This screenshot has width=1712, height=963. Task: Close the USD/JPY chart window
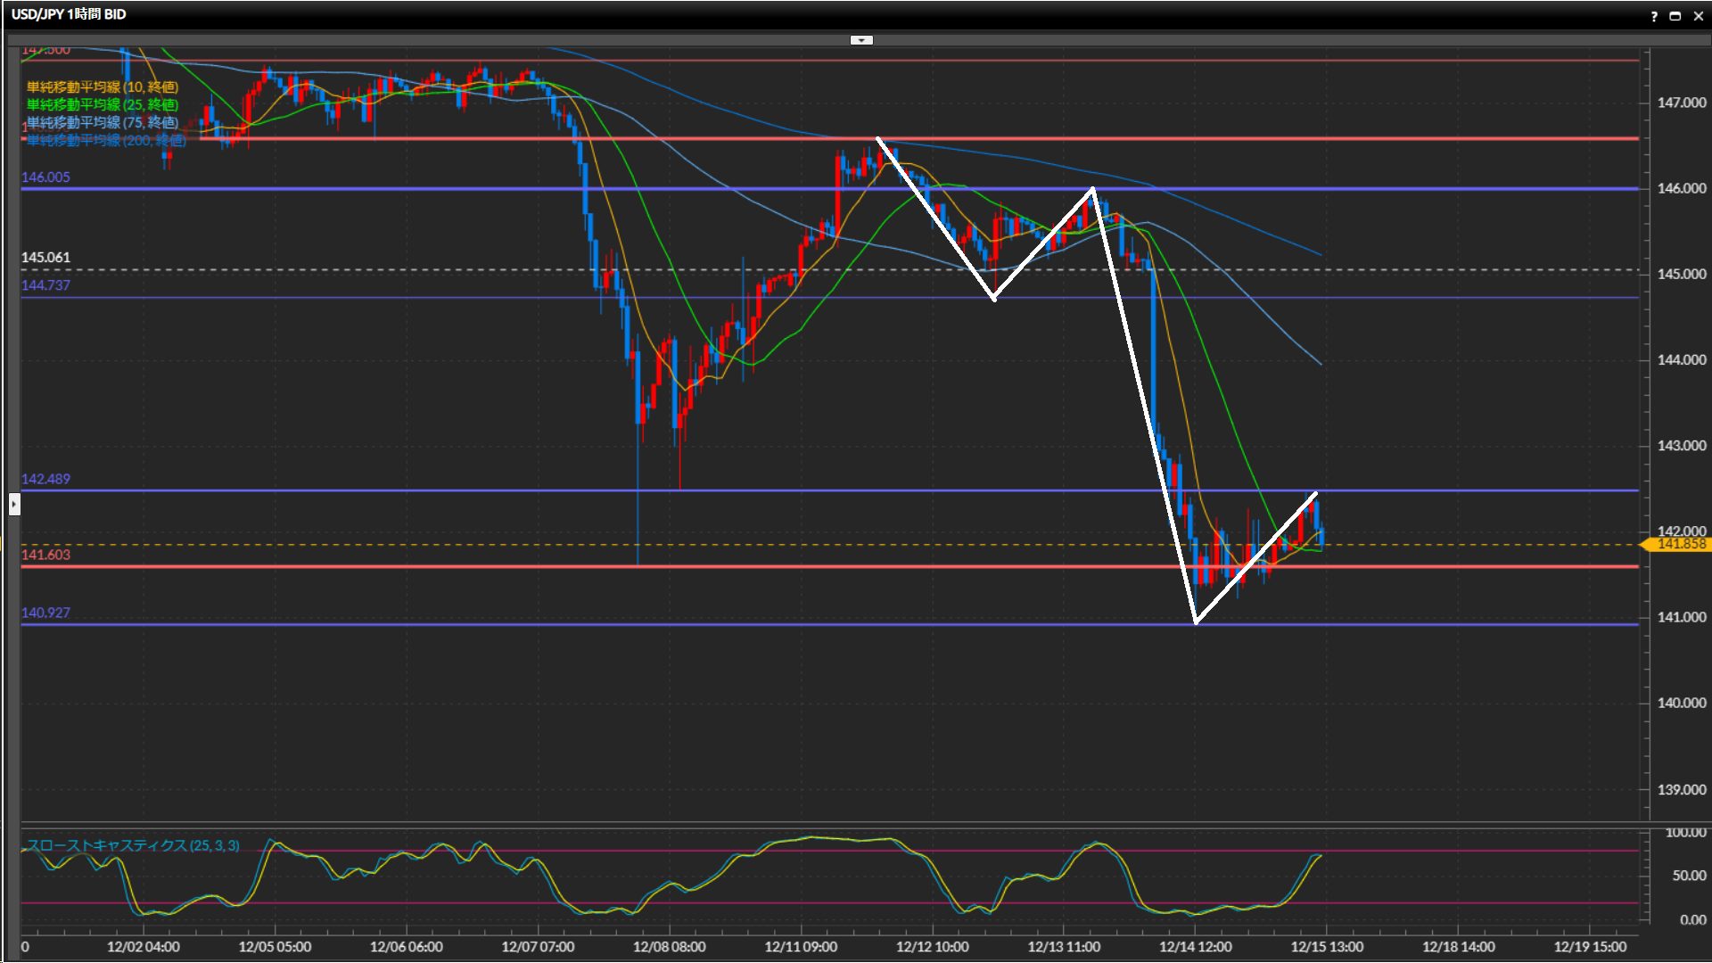pos(1698,16)
